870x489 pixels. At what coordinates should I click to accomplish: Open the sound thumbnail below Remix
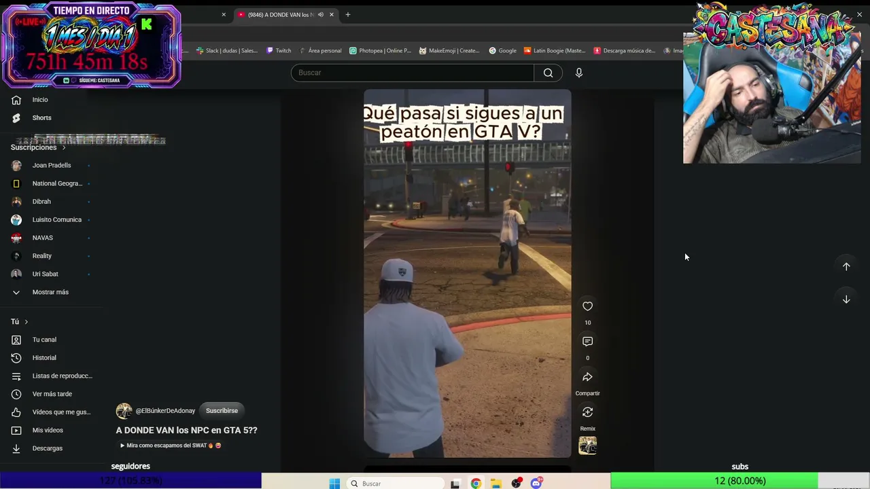(x=587, y=446)
